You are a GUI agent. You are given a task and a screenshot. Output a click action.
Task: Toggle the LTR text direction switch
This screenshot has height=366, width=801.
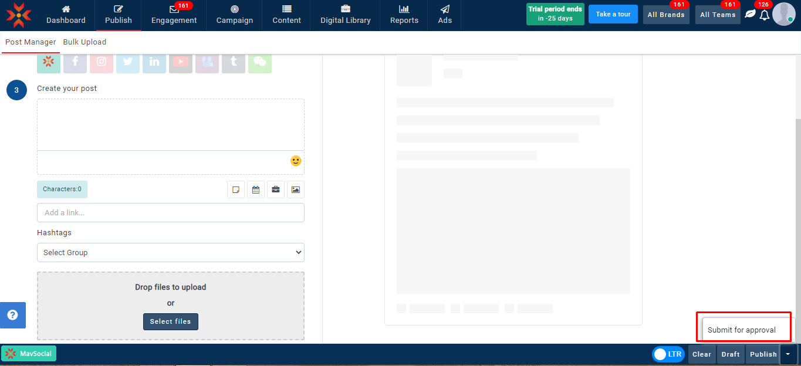[x=668, y=354]
